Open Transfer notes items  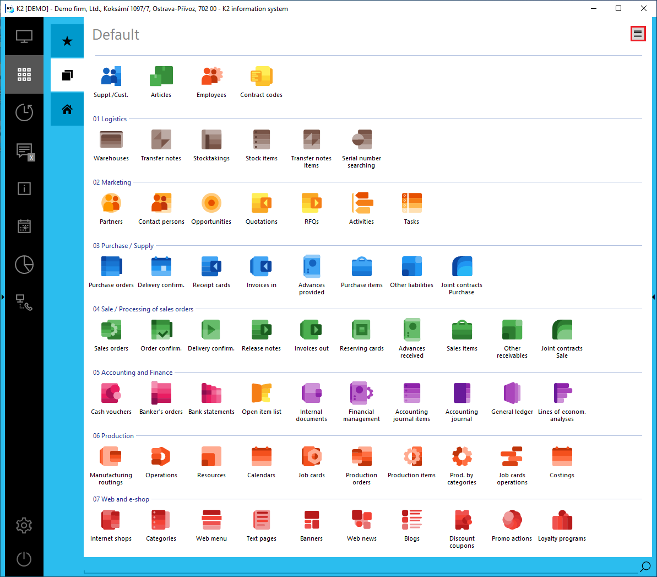pos(311,149)
